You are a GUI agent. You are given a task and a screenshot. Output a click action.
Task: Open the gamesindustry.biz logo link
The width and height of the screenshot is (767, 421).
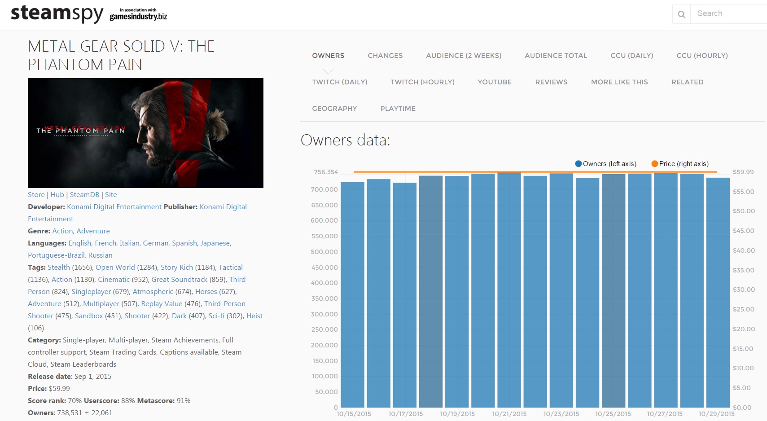[x=138, y=15]
